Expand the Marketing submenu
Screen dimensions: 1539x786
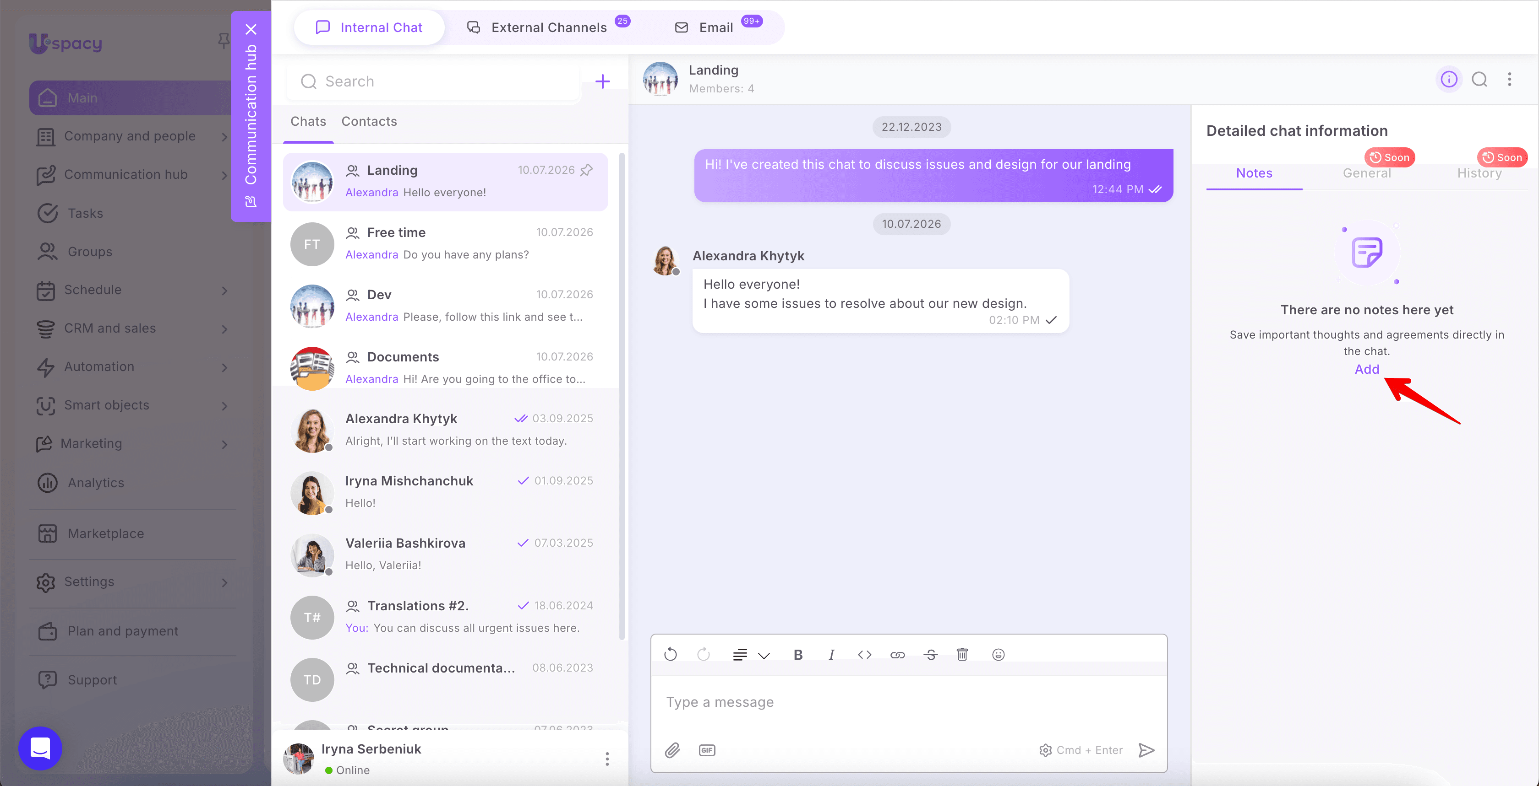click(224, 445)
